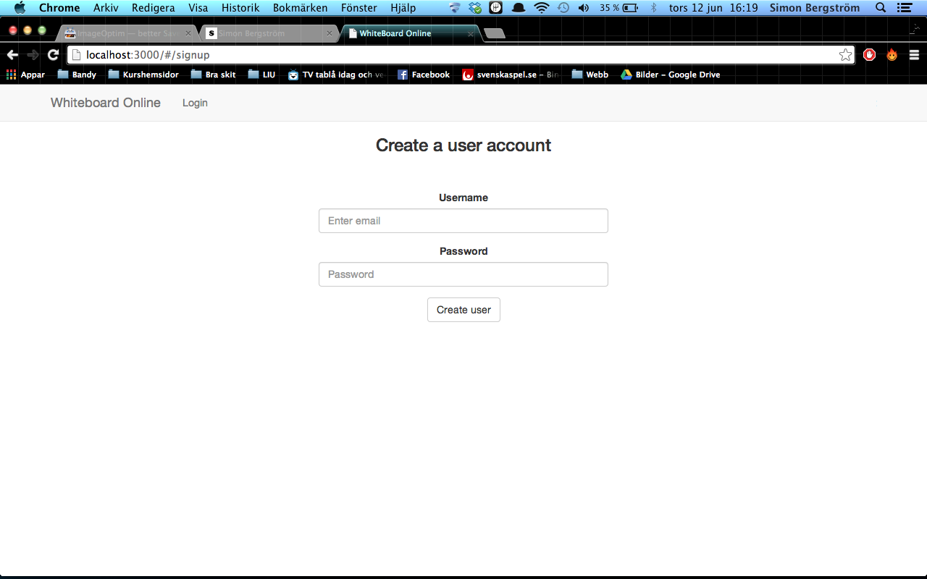Bookmark this page with the star icon

(845, 55)
